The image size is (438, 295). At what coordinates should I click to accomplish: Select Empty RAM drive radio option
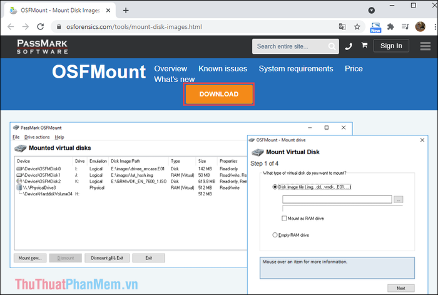click(x=275, y=235)
